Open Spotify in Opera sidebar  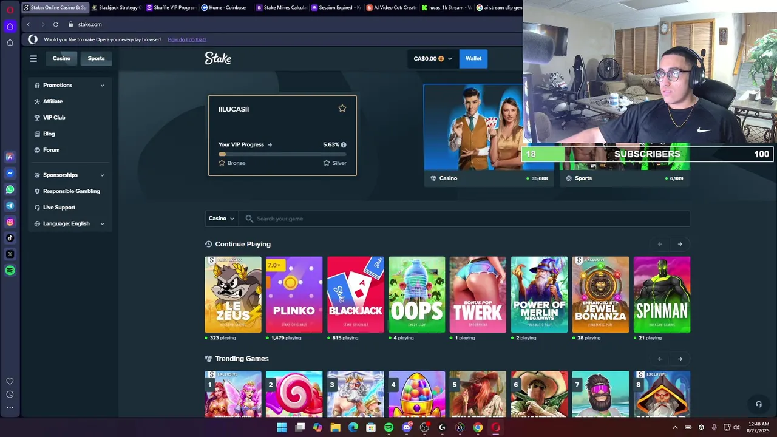point(10,271)
